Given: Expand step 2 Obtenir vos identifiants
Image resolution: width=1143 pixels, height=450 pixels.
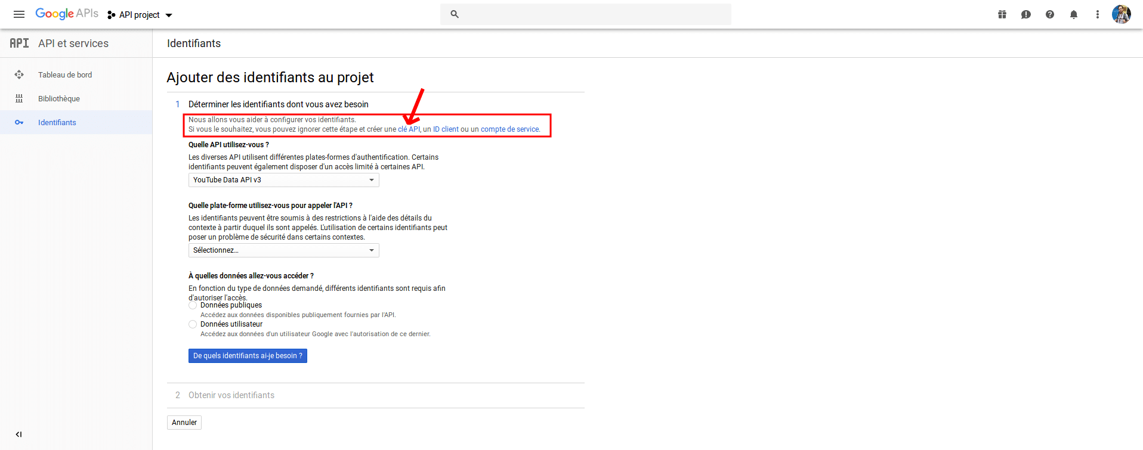Looking at the screenshot, I should pos(231,395).
